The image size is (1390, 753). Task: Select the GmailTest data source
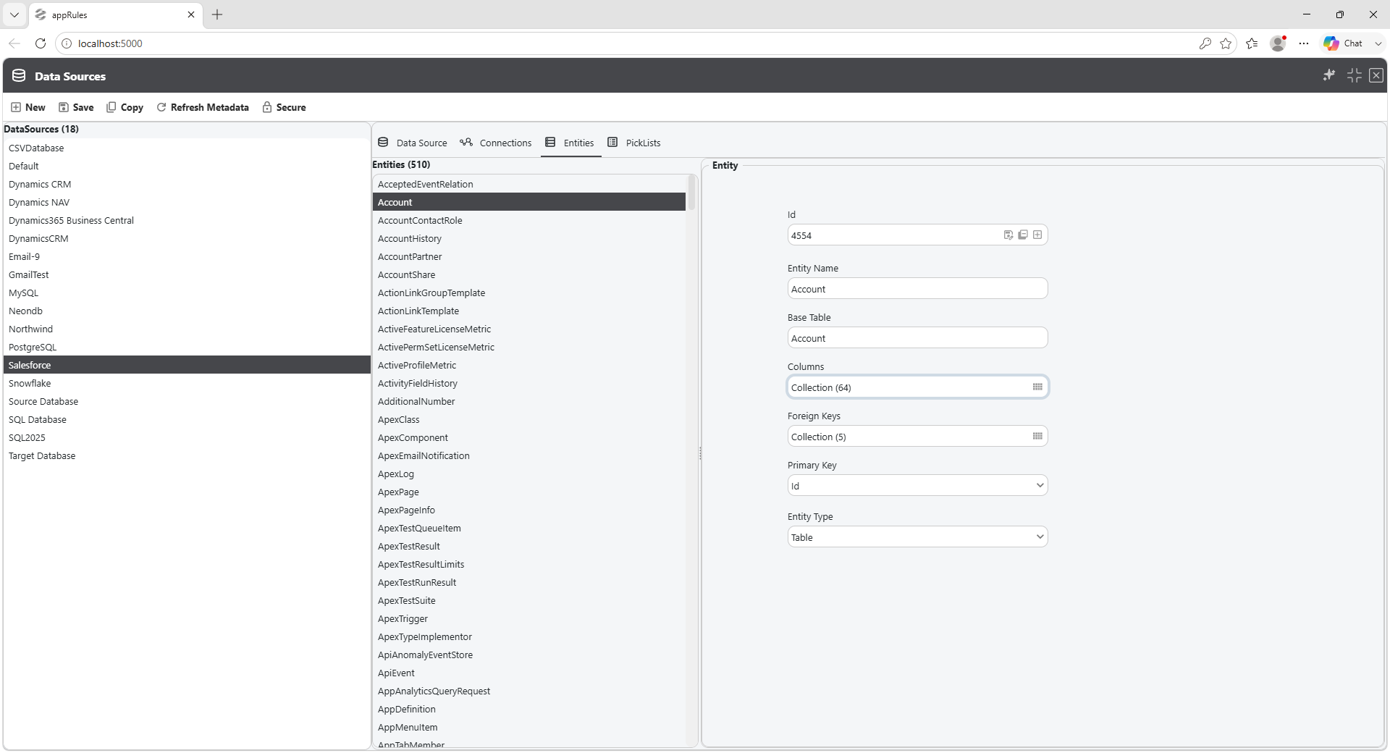pyautogui.click(x=187, y=274)
